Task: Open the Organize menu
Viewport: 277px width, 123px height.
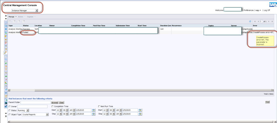Action: click(x=31, y=17)
